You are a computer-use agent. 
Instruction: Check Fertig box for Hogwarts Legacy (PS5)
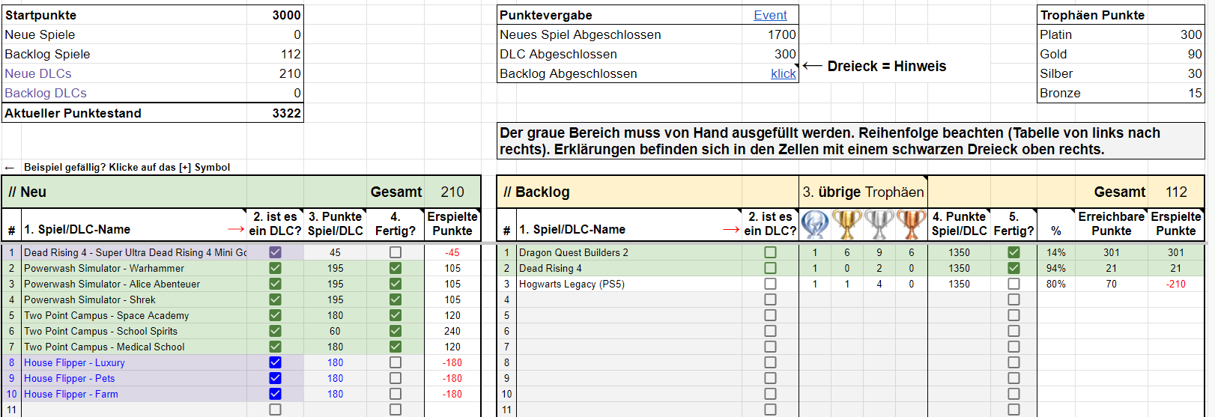tap(1013, 284)
